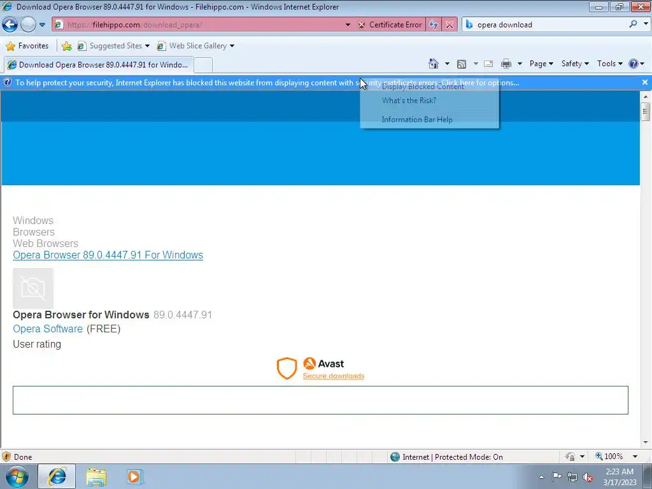Open the Tools menu
652x489 pixels.
coord(609,64)
